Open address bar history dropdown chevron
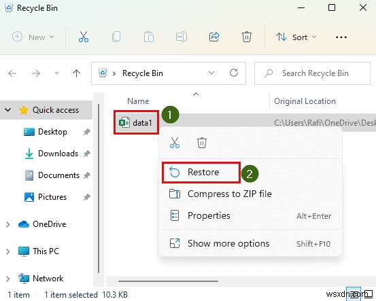Screen dimensions: 376x301 click(211, 73)
